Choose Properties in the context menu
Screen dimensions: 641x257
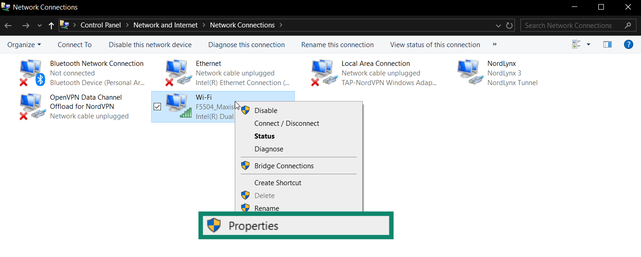click(253, 226)
